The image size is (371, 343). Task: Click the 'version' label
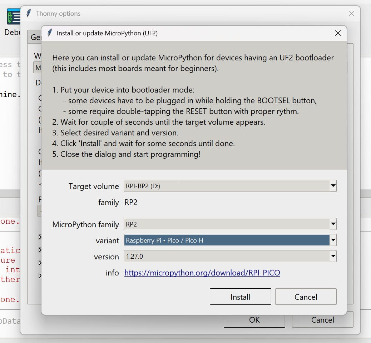[107, 257]
